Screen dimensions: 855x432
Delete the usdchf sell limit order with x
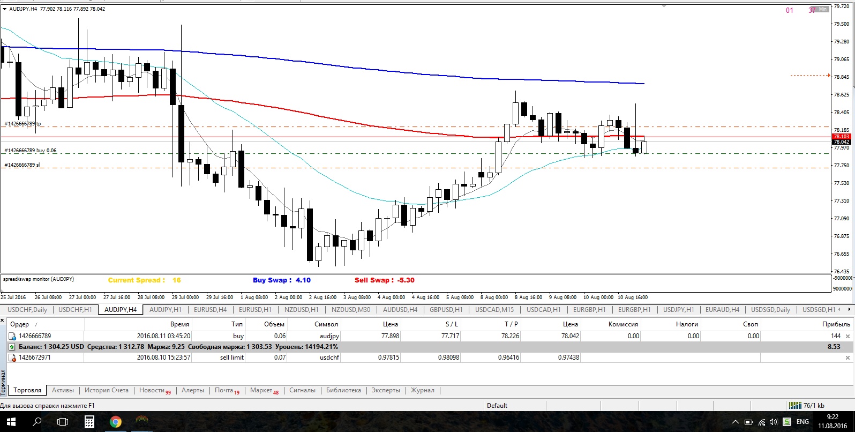[847, 357]
